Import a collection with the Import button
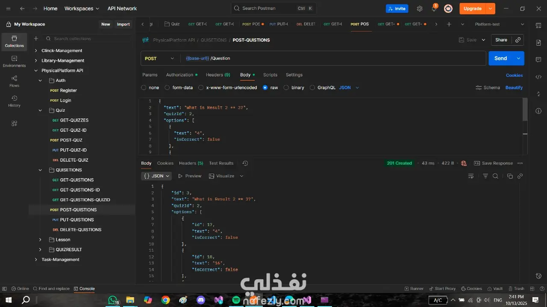 click(123, 24)
